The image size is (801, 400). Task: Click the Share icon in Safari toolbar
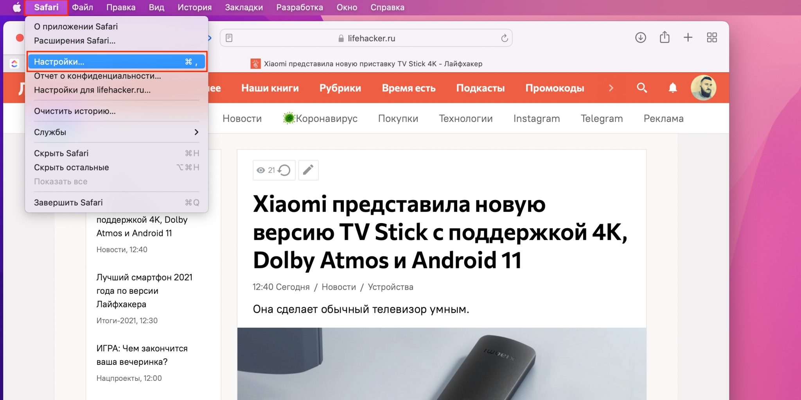tap(665, 37)
